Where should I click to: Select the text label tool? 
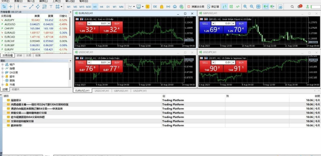[x=51, y=6]
